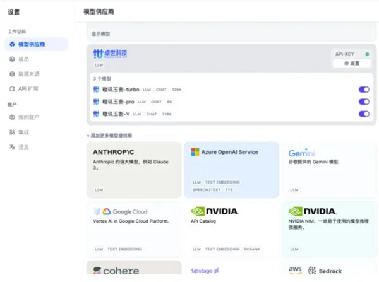Click the icon before 璇玑玉衡-pro
This screenshot has width=379, height=282.
coord(96,102)
